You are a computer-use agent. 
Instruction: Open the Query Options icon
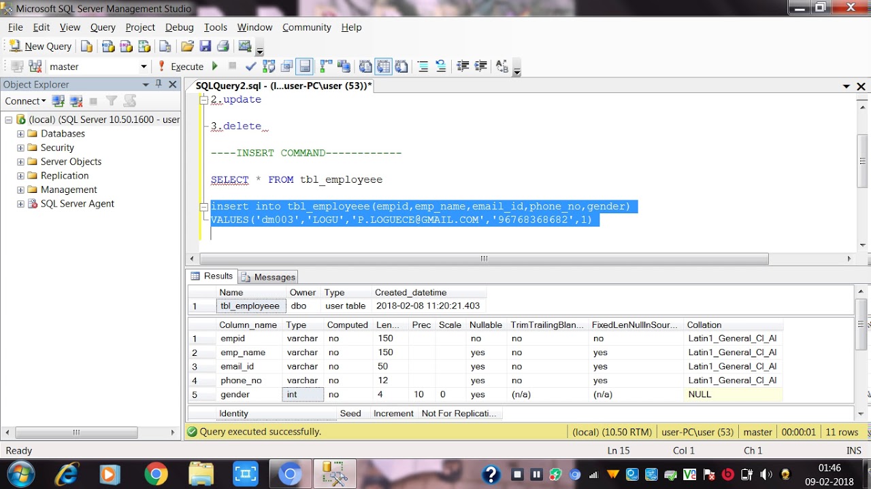(286, 66)
